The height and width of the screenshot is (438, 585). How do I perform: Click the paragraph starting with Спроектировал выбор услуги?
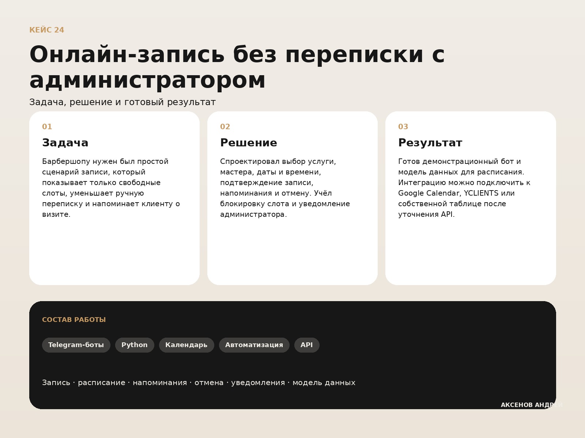pos(285,188)
